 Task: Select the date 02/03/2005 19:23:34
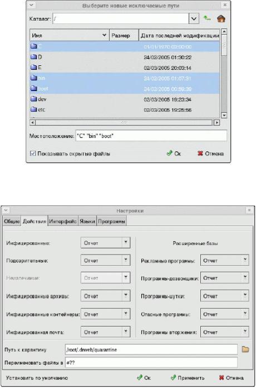168,99
